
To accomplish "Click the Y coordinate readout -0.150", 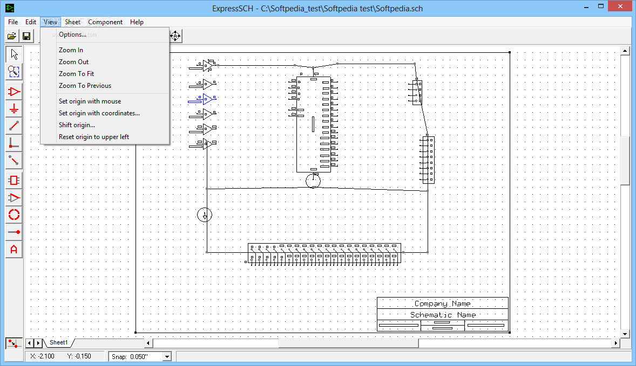I will (x=79, y=356).
